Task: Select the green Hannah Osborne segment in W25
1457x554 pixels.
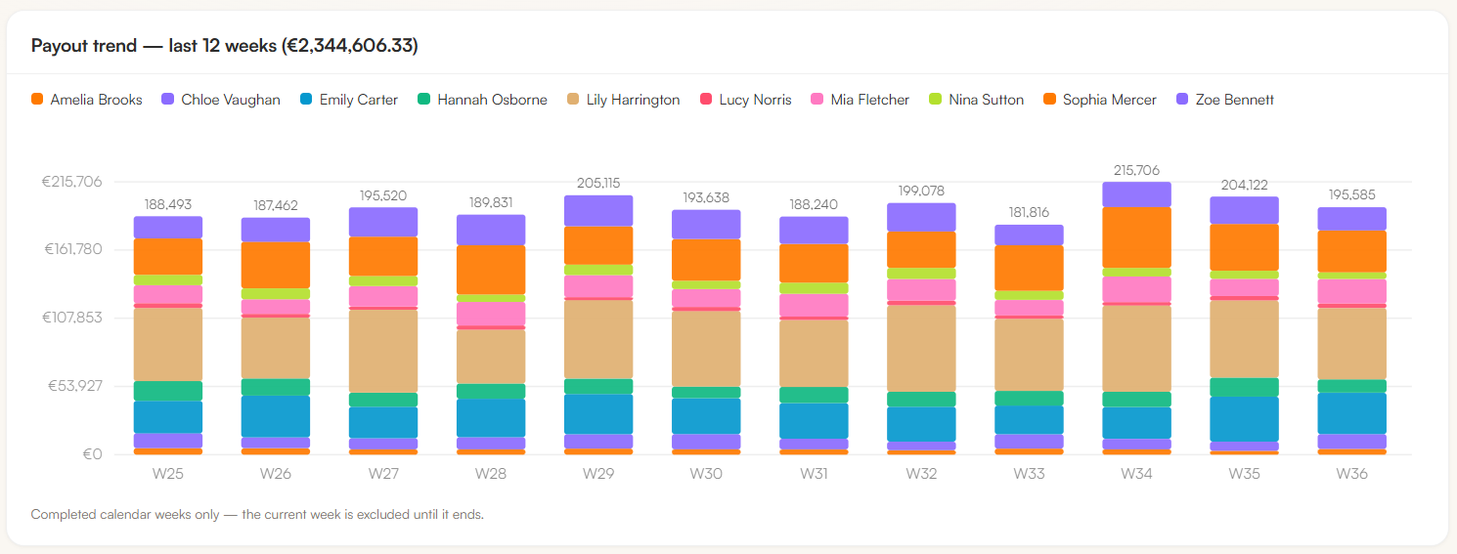Action: click(x=168, y=391)
